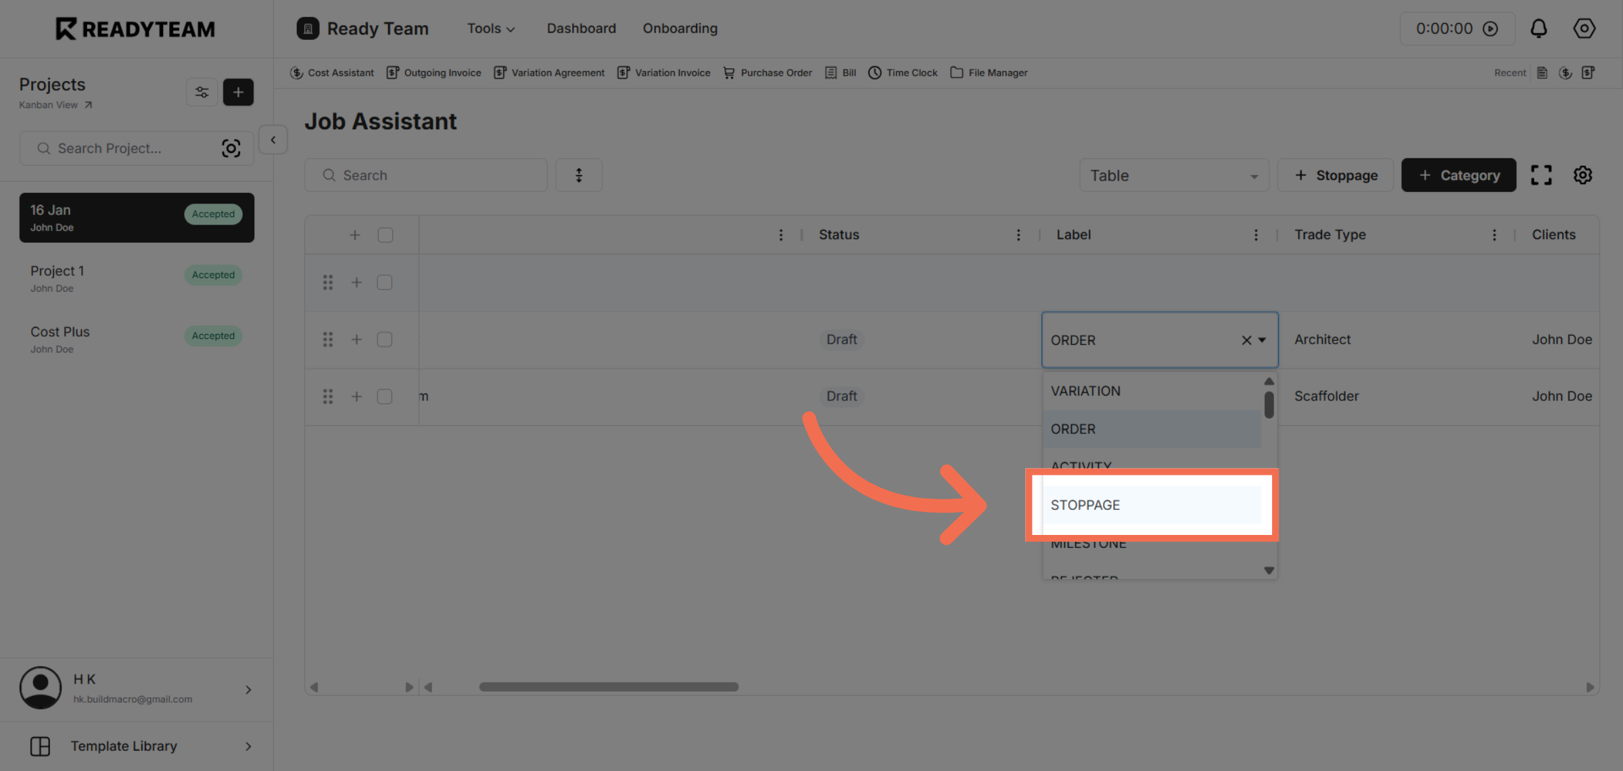Open the Outgoing Invoice tool
This screenshot has height=771, width=1623.
point(433,72)
